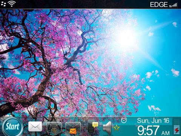Open the Sun, Jun 16 date
181x136 pixels.
coord(153,121)
